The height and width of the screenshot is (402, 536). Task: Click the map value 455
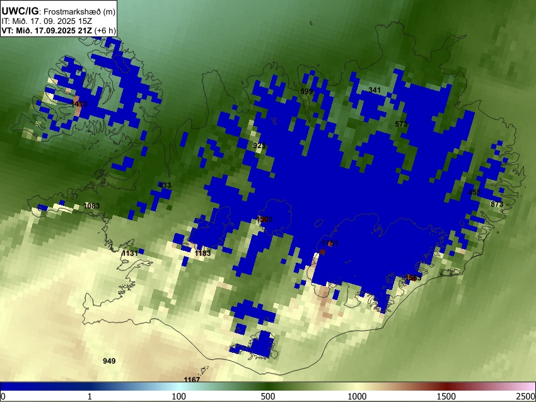[x=474, y=192]
